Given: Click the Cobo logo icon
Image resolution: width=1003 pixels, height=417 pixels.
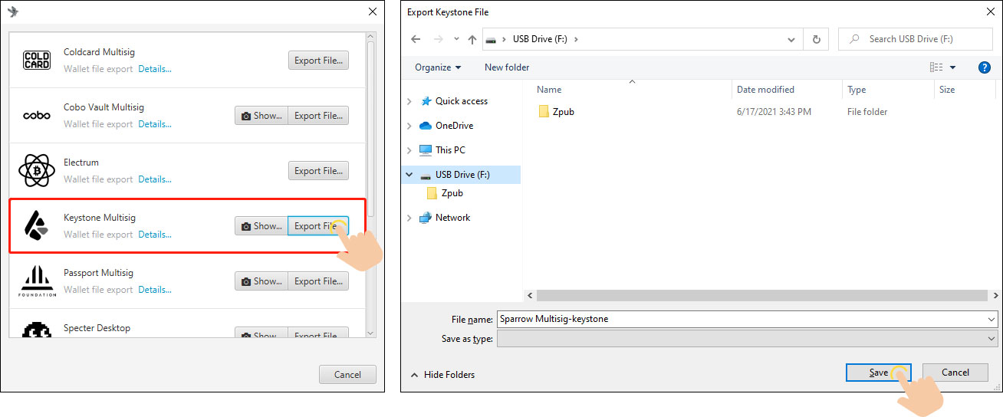Looking at the screenshot, I should 36,116.
